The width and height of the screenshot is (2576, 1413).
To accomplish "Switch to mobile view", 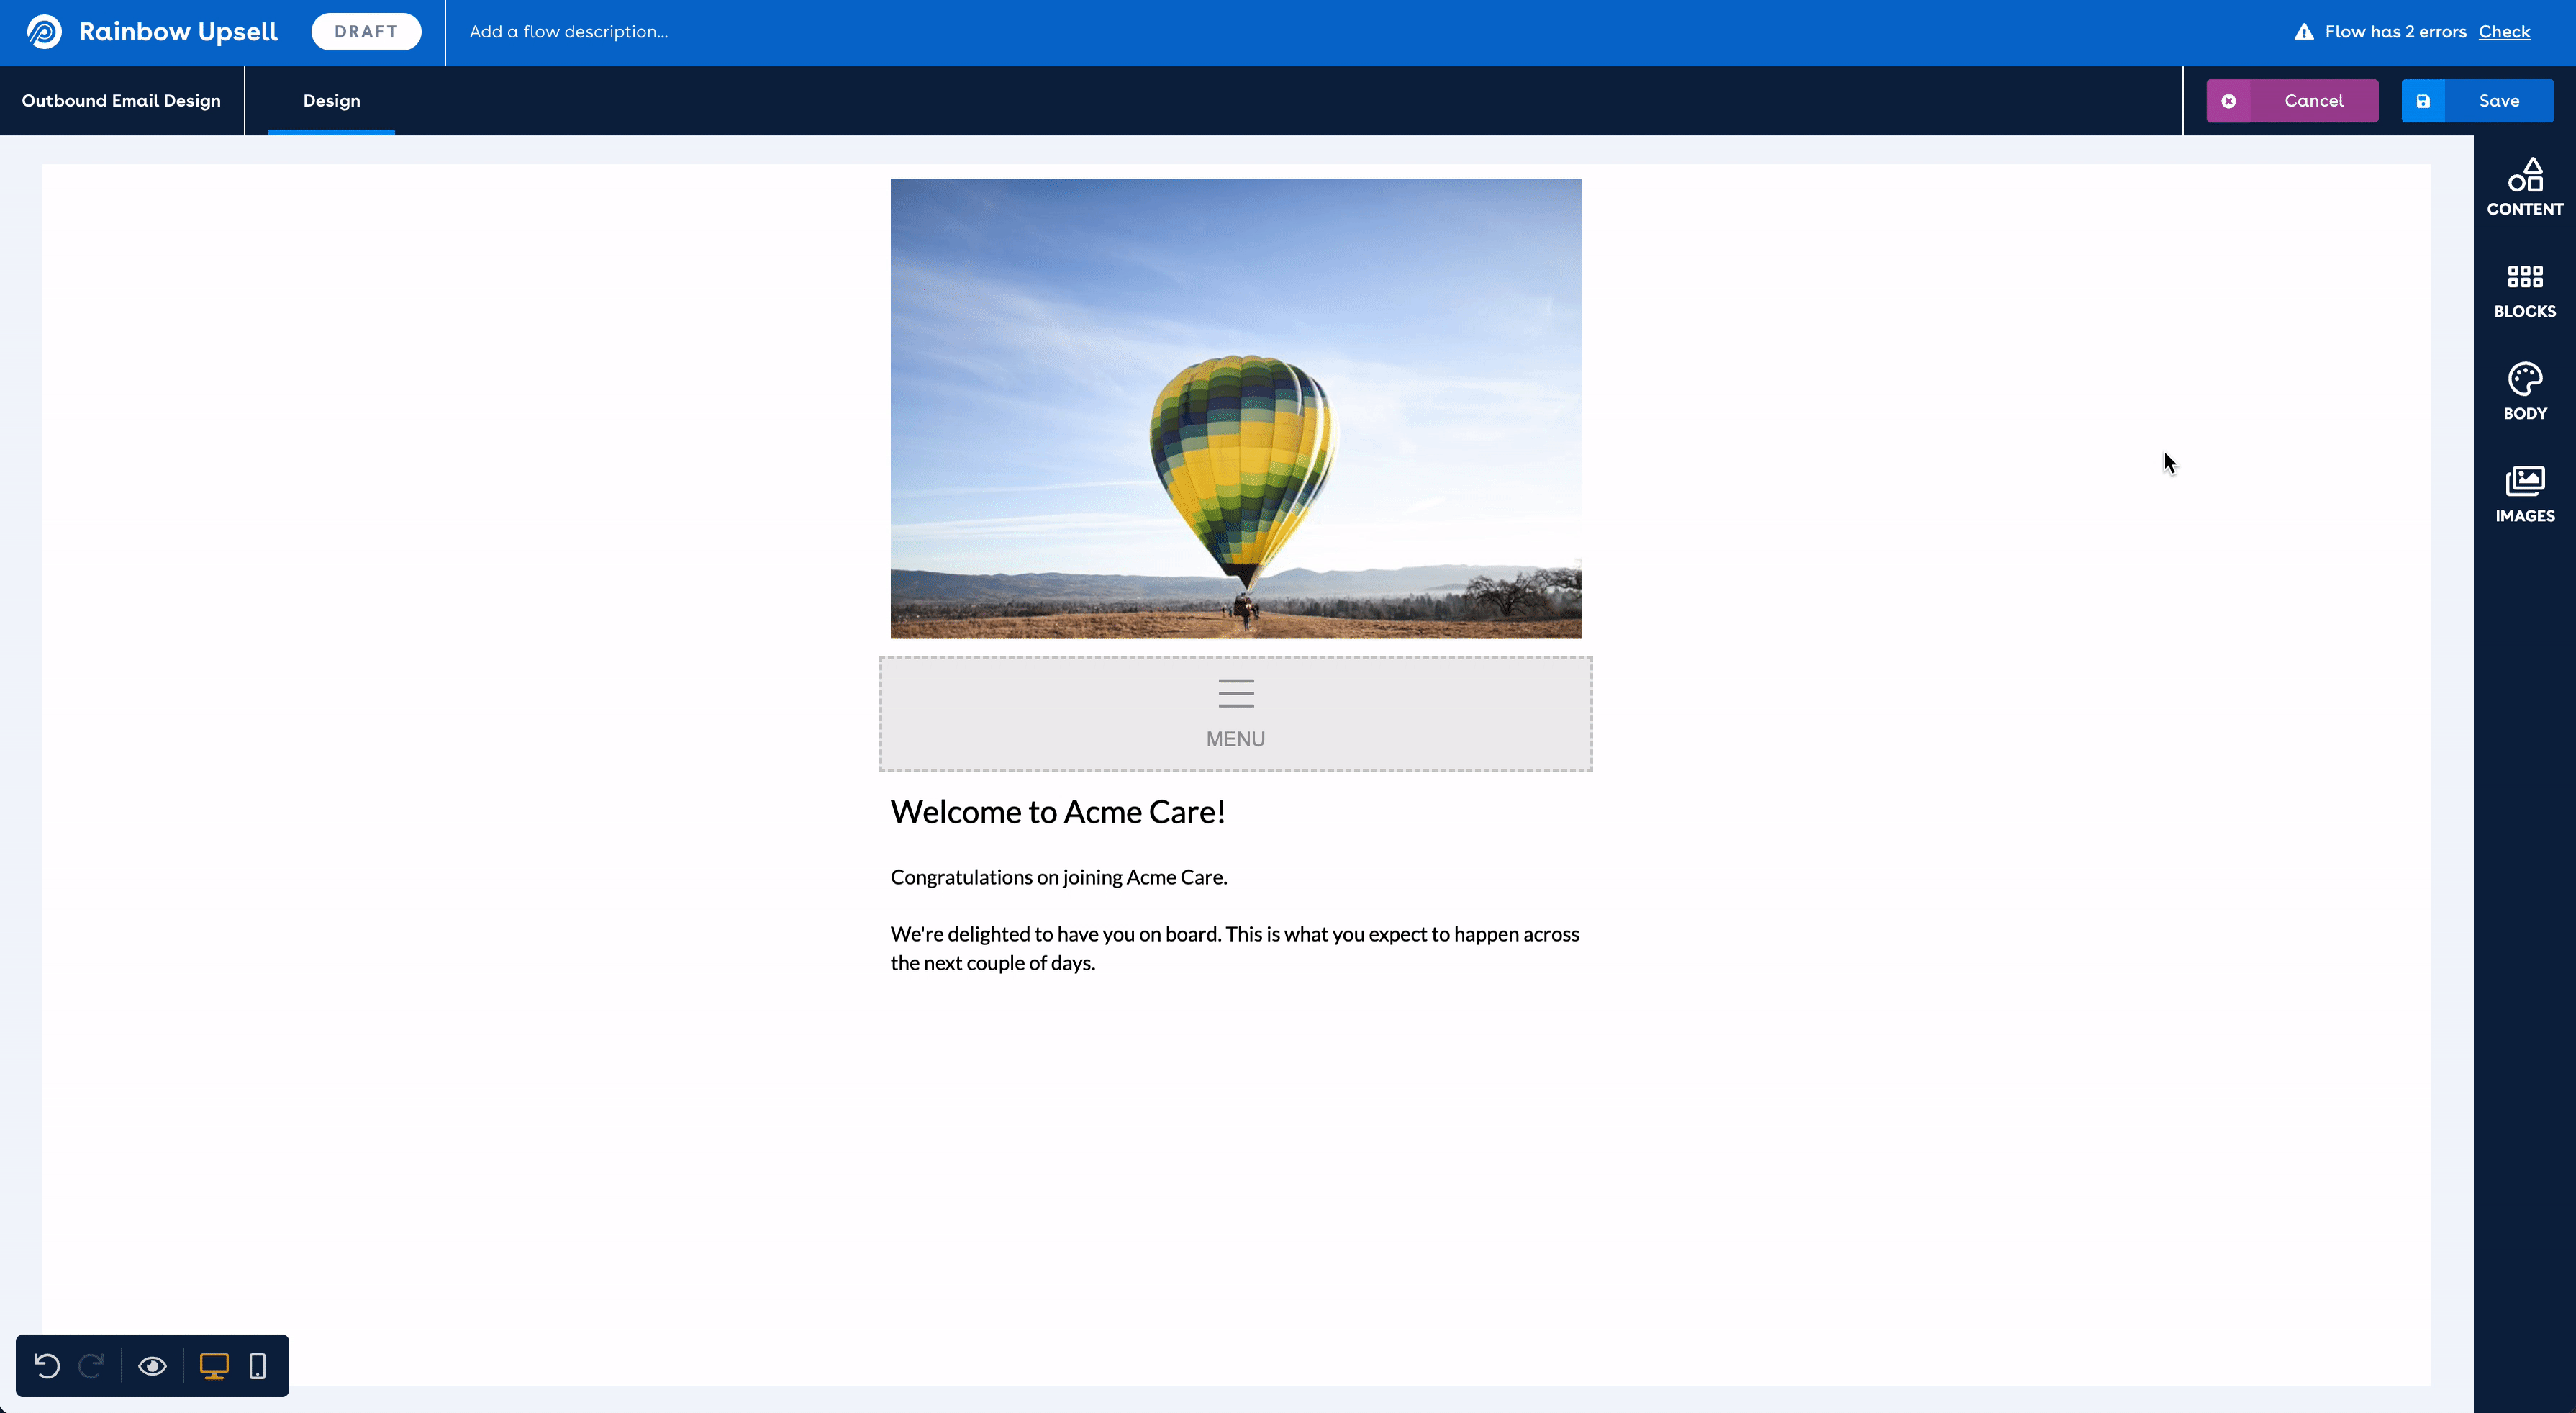I will [257, 1365].
